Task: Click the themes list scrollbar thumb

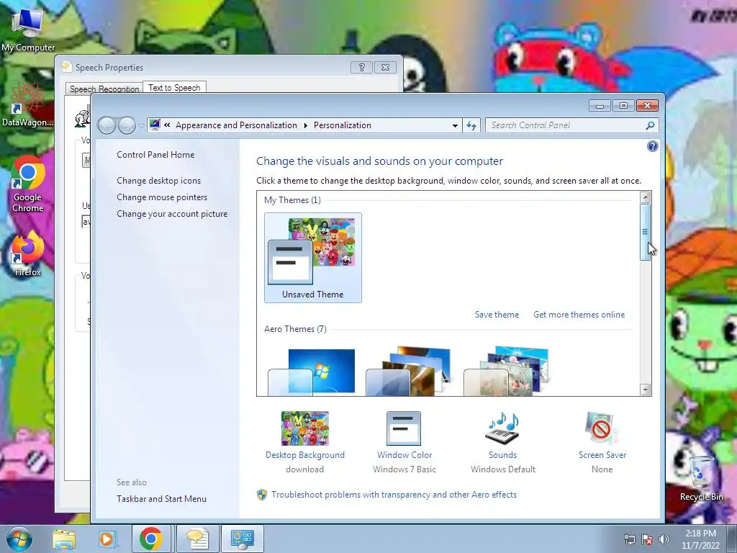Action: pyautogui.click(x=645, y=232)
